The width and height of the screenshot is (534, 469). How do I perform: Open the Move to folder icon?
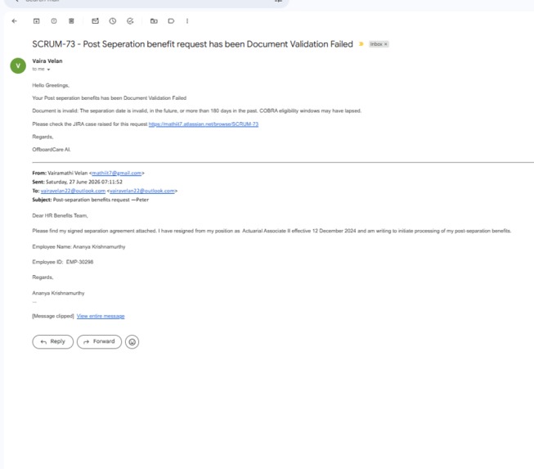pos(154,21)
